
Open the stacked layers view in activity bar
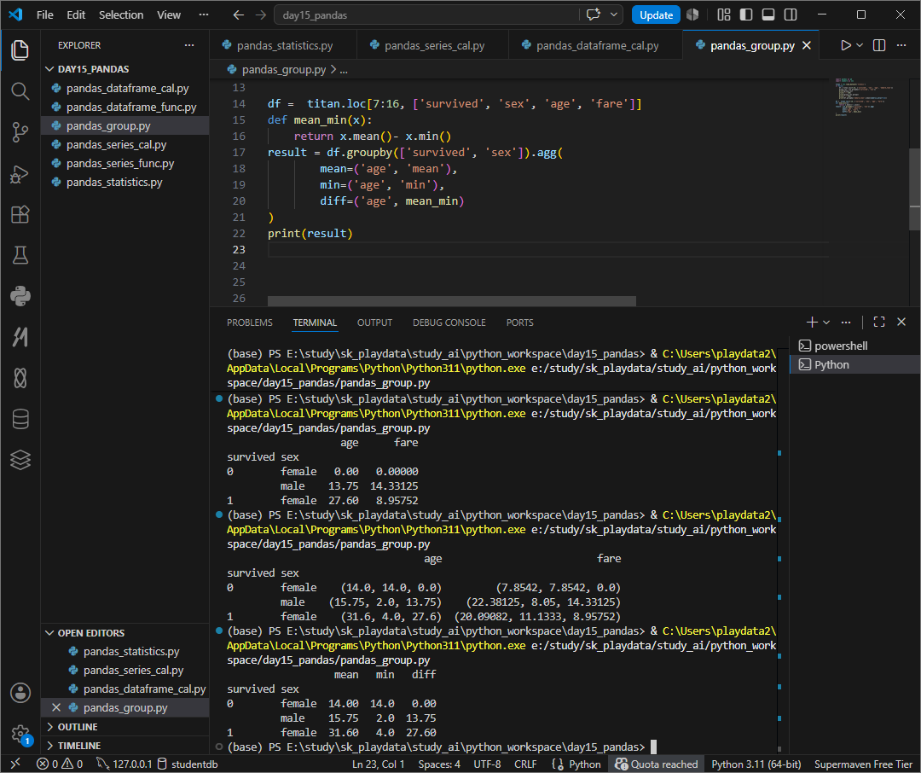(20, 460)
